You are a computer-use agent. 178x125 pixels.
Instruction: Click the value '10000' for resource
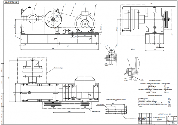click(169, 106)
